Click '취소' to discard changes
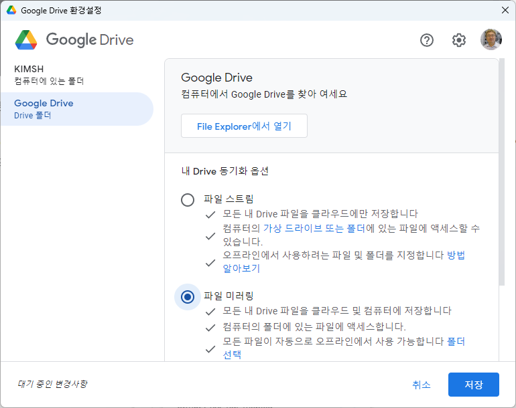The image size is (516, 408). [x=422, y=385]
